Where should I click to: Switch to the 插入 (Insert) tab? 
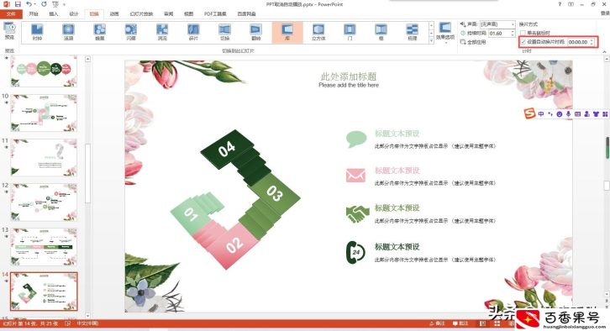pyautogui.click(x=53, y=13)
